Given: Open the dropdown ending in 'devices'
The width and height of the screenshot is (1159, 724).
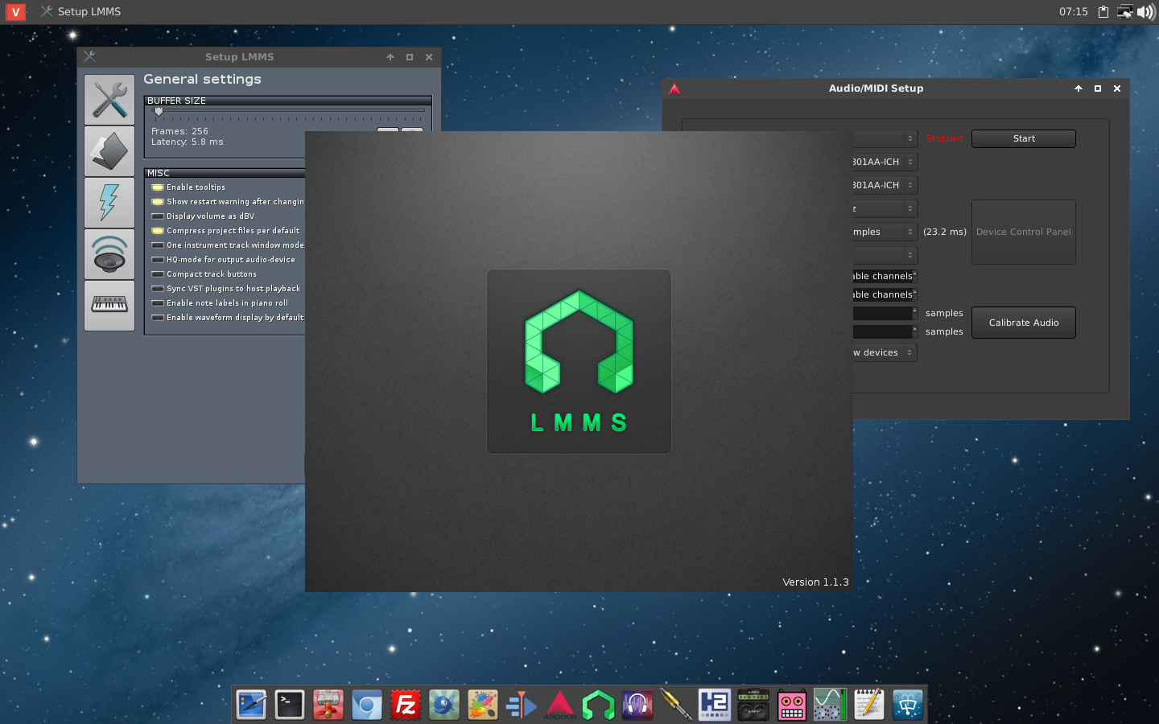Looking at the screenshot, I should coord(885,352).
